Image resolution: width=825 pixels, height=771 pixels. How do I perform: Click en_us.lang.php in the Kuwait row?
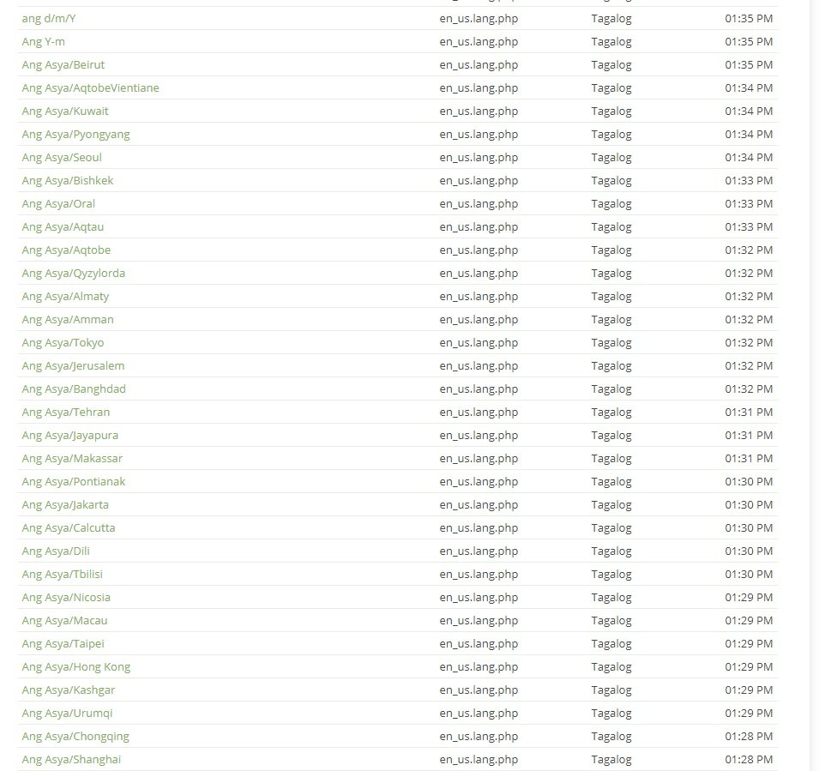tap(479, 111)
